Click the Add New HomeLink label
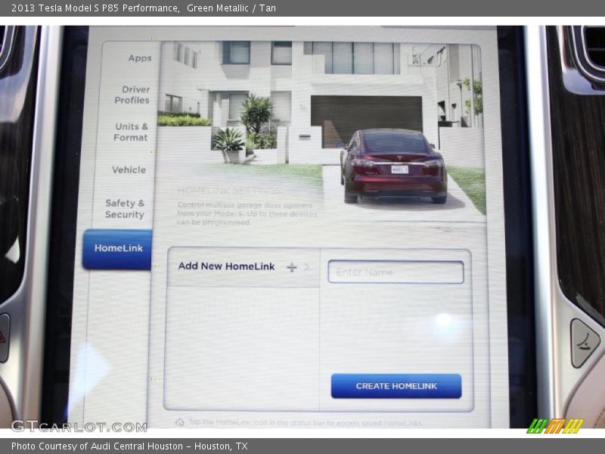This screenshot has height=454, width=605. coord(226,266)
